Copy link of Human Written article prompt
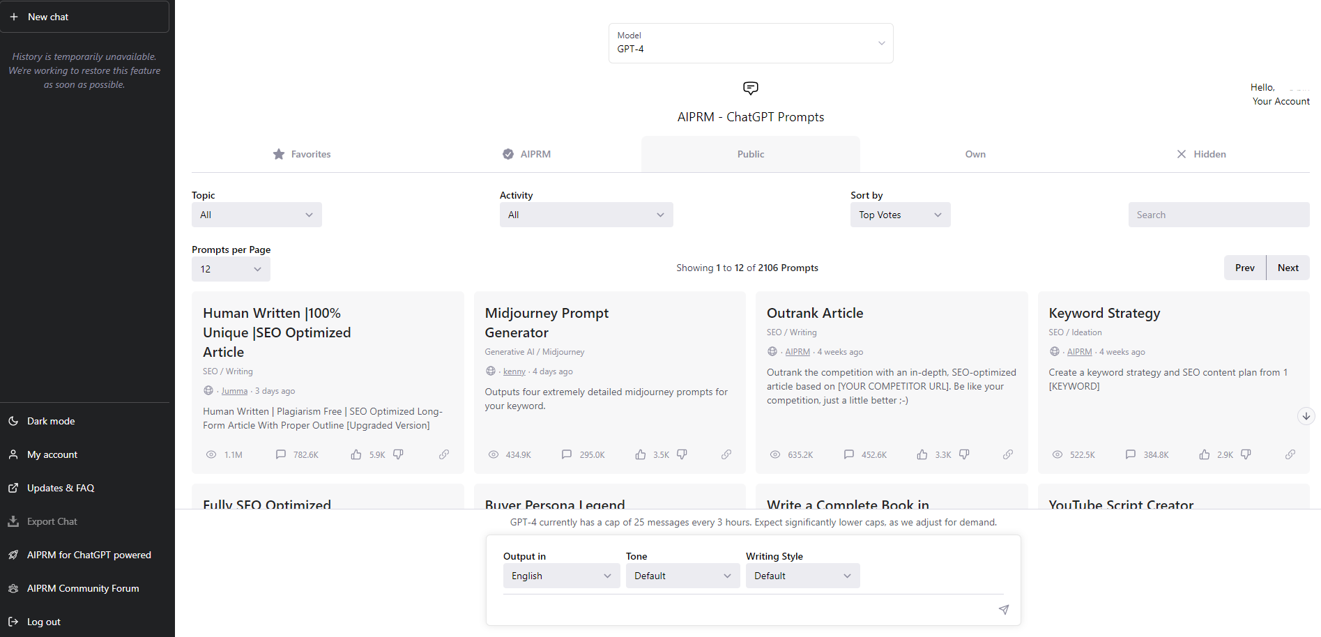This screenshot has width=1321, height=637. coord(444,454)
